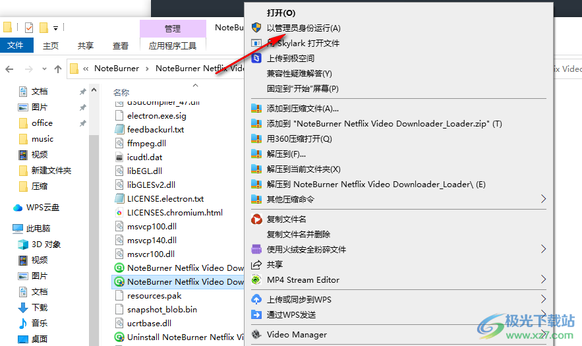Click the 3D 对象 cube icon

[23, 245]
